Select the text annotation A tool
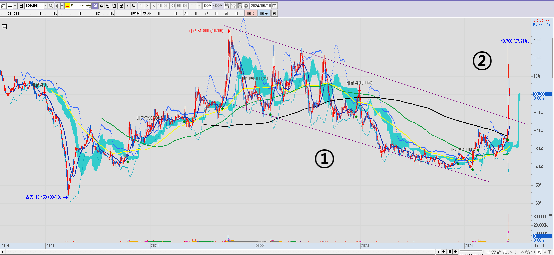 539,252
